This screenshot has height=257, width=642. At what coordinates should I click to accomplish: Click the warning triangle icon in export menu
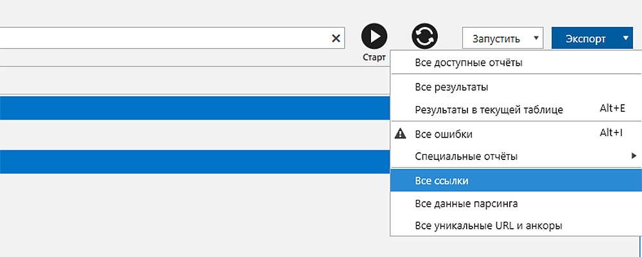coord(401,134)
